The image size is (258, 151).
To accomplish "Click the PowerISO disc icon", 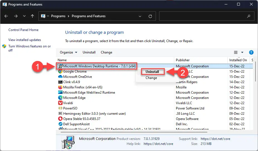I will 60,108.
